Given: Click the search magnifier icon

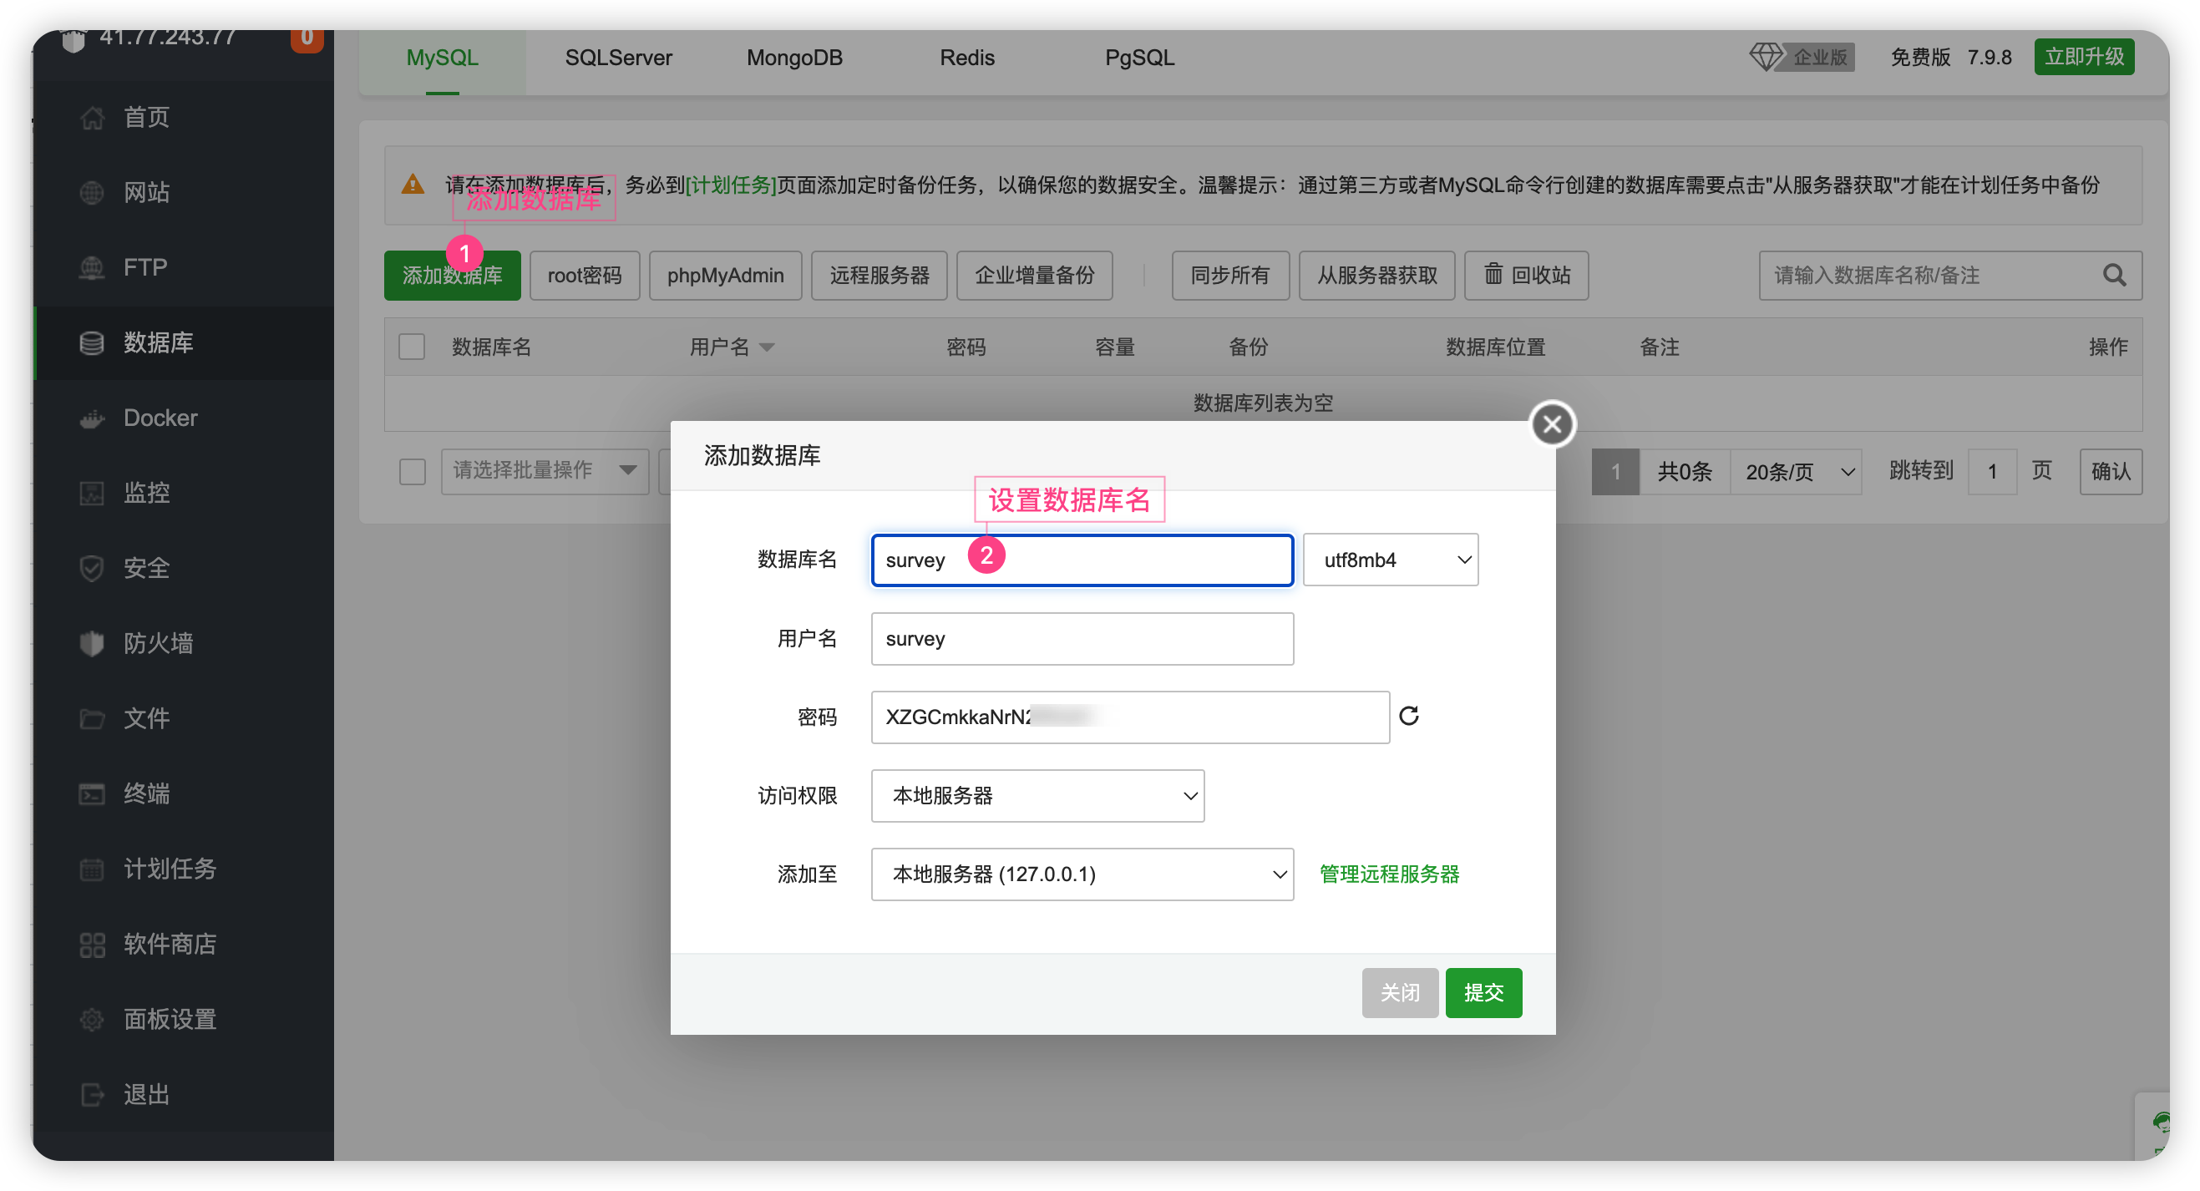Looking at the screenshot, I should tap(2114, 275).
